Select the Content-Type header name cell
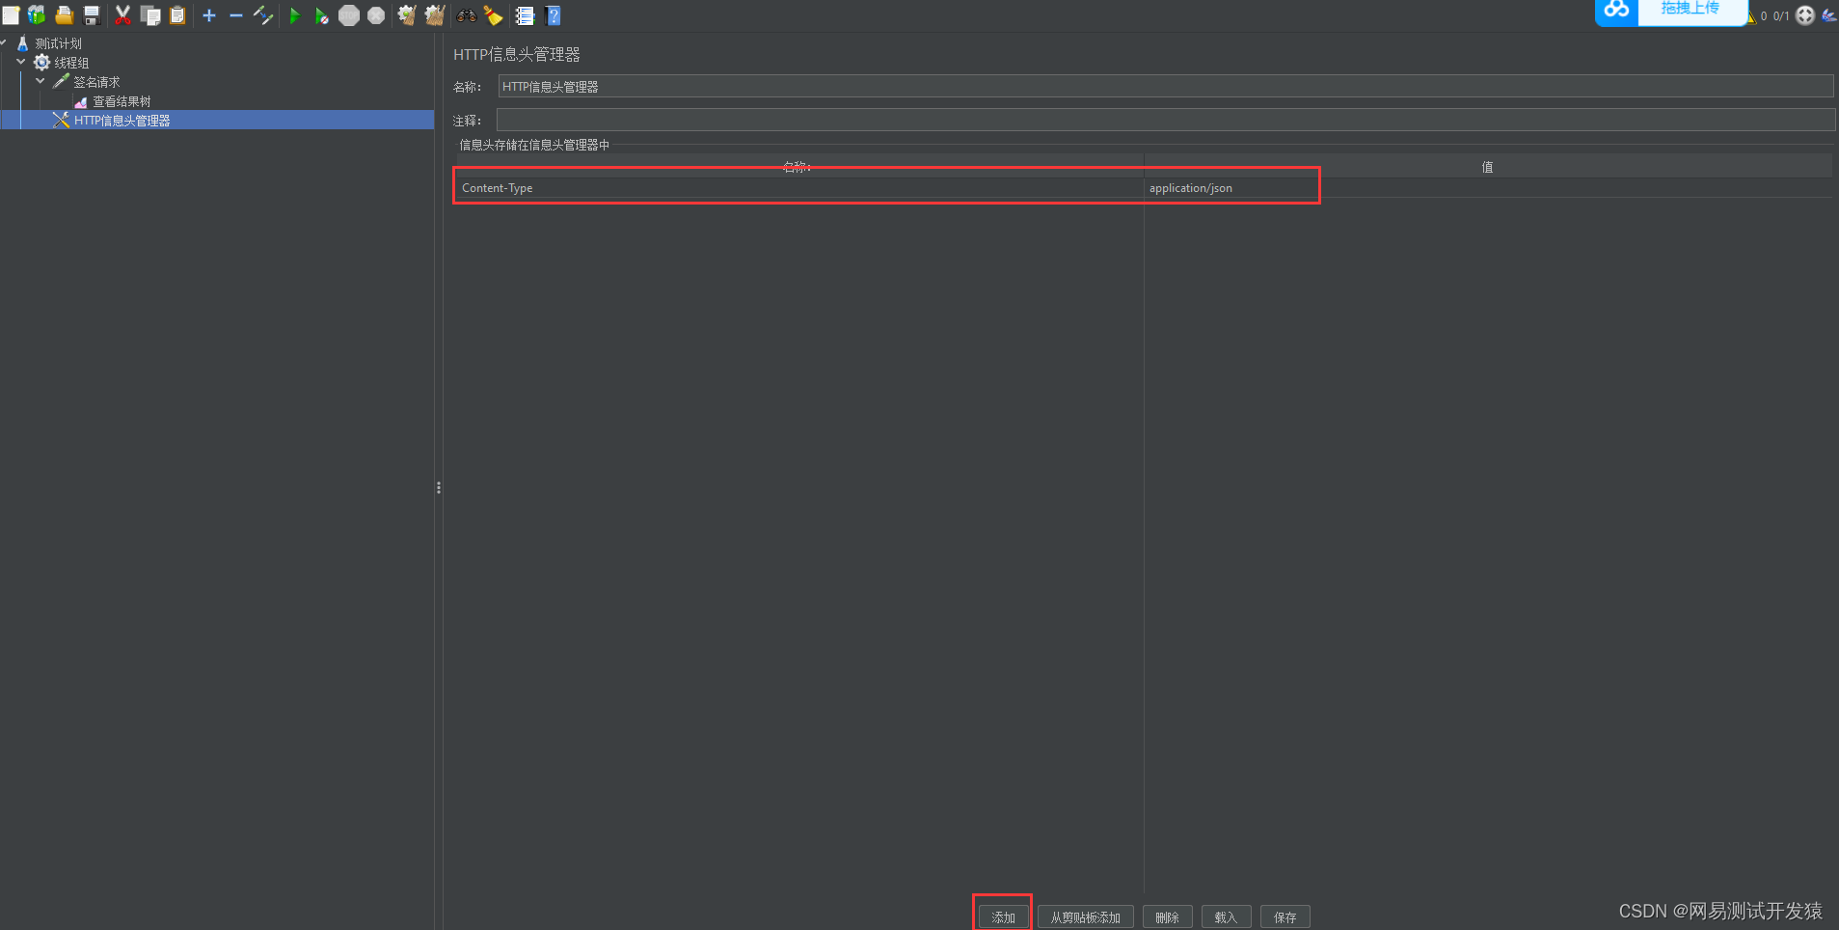Viewport: 1839px width, 930px height. (799, 188)
